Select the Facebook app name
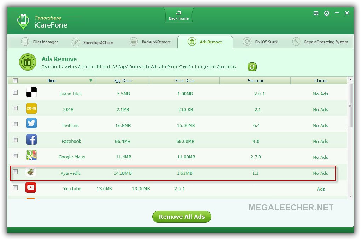This screenshot has height=240, width=361. click(71, 141)
